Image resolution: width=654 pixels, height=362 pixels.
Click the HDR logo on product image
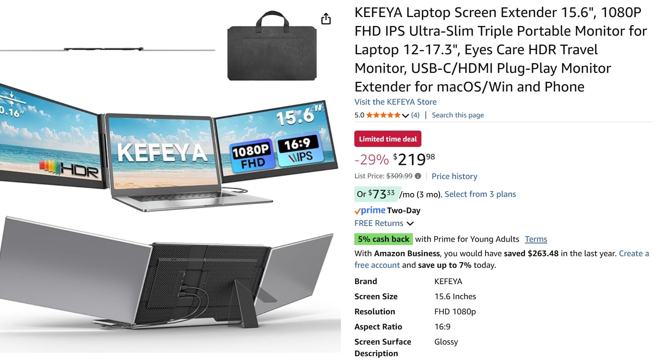69,168
